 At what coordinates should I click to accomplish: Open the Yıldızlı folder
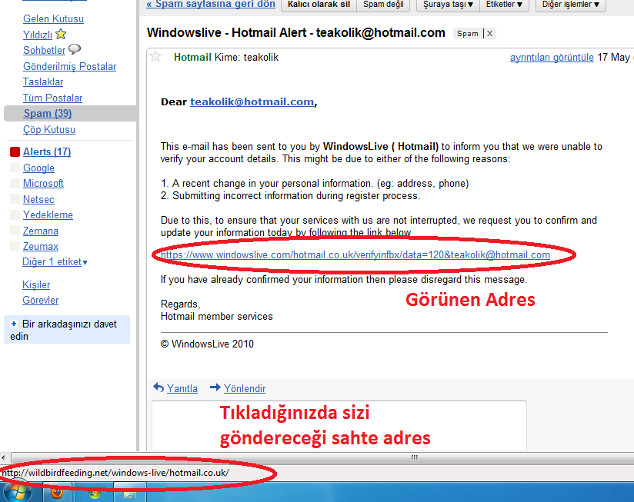[x=38, y=35]
